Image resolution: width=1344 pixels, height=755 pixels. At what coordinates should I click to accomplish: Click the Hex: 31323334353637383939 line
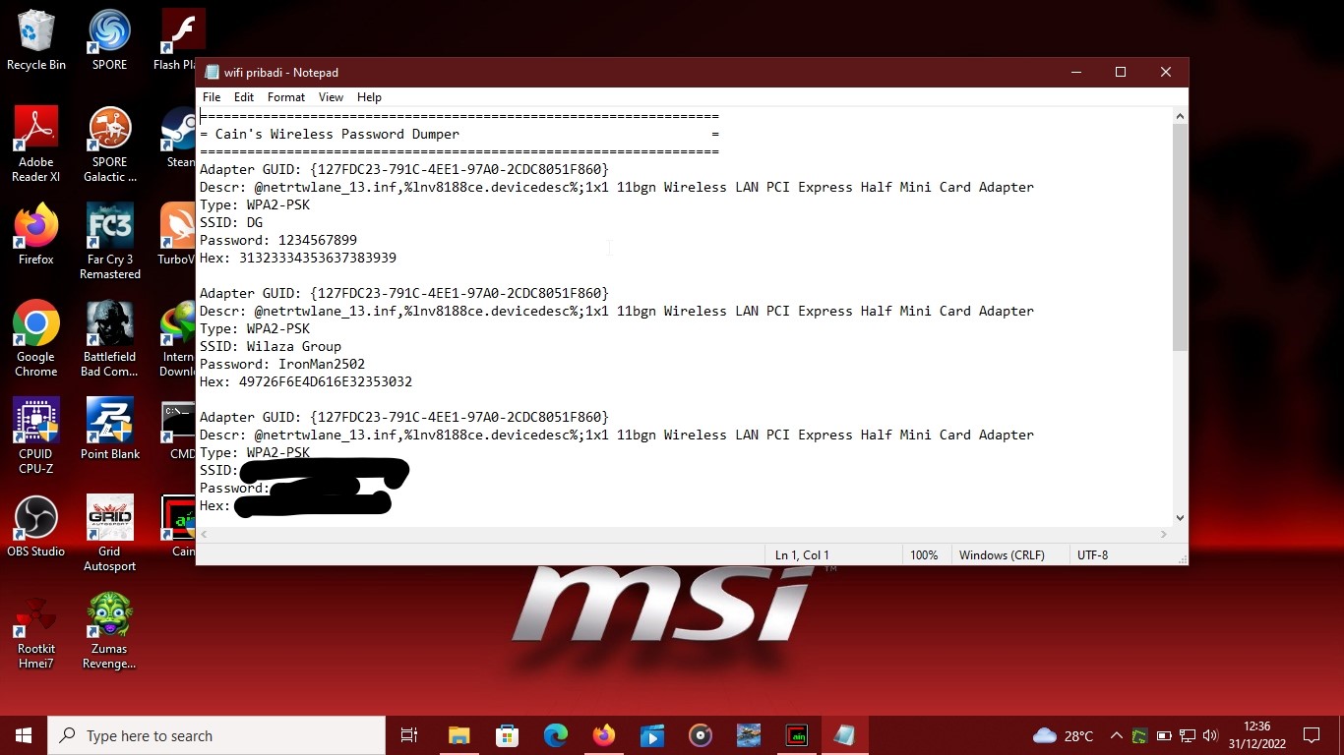[298, 258]
